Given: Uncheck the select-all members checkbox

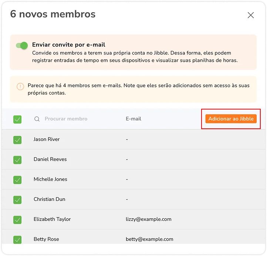Looking at the screenshot, I should click(x=17, y=119).
